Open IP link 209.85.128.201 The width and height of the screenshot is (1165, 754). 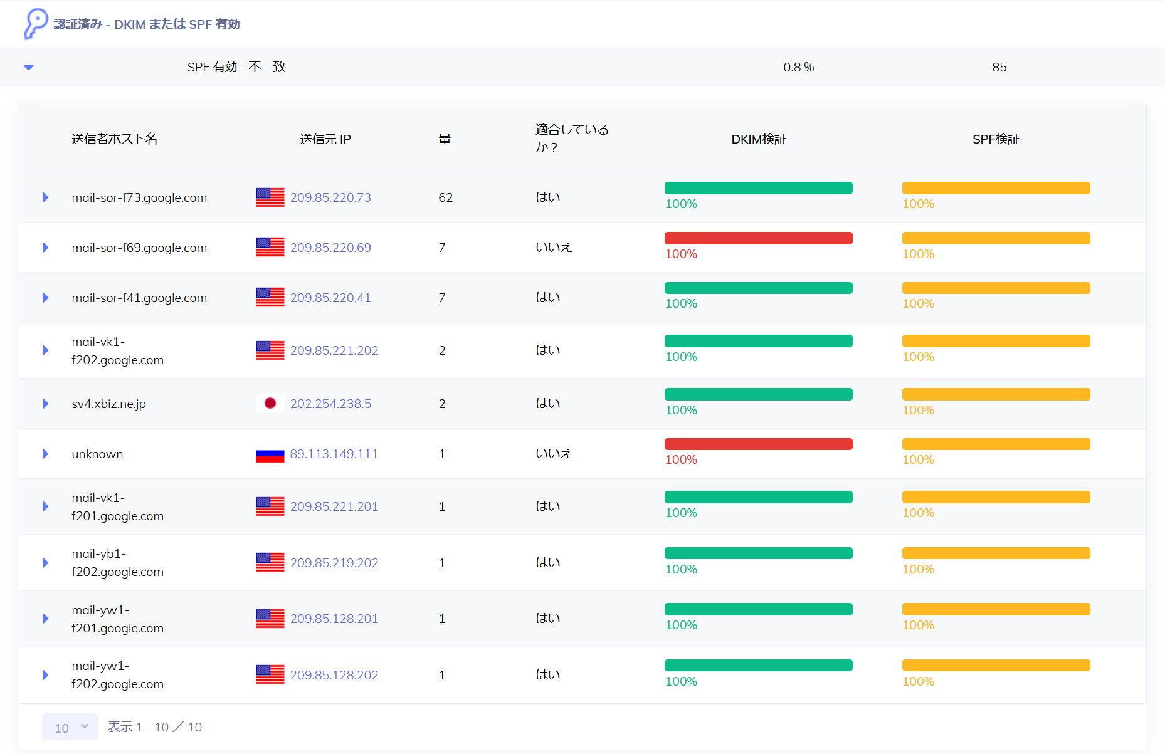click(334, 619)
